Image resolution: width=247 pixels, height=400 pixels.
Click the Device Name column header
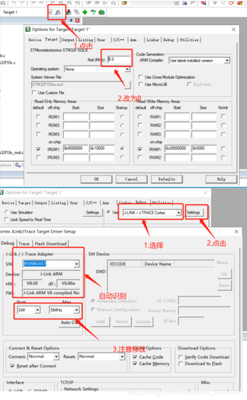point(158,264)
